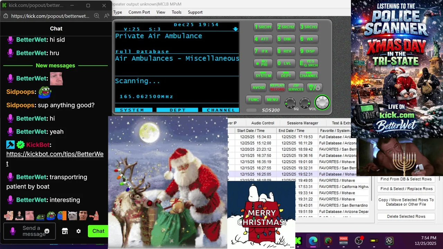Click the 7 IFX keypad button
Viewport: 443px width, 249px height.
(263, 51)
